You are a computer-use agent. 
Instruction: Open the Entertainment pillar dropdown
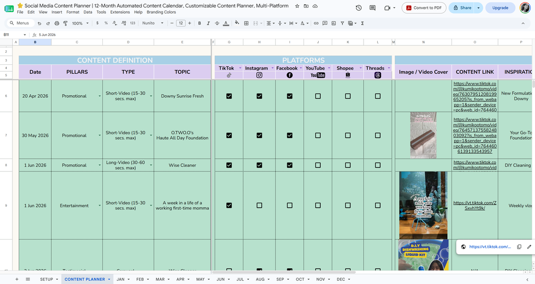point(100,206)
